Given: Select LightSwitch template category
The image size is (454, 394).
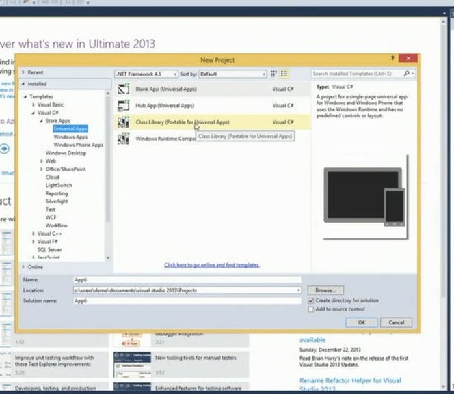Looking at the screenshot, I should point(59,185).
